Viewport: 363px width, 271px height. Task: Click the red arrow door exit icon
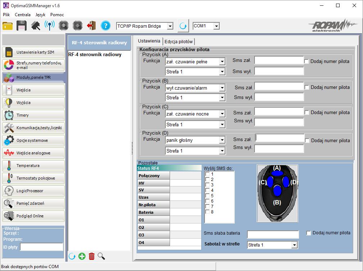(91, 26)
